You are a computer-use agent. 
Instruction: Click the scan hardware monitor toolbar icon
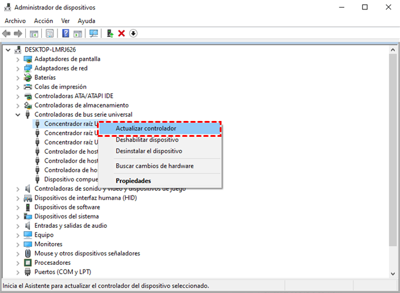click(x=93, y=33)
